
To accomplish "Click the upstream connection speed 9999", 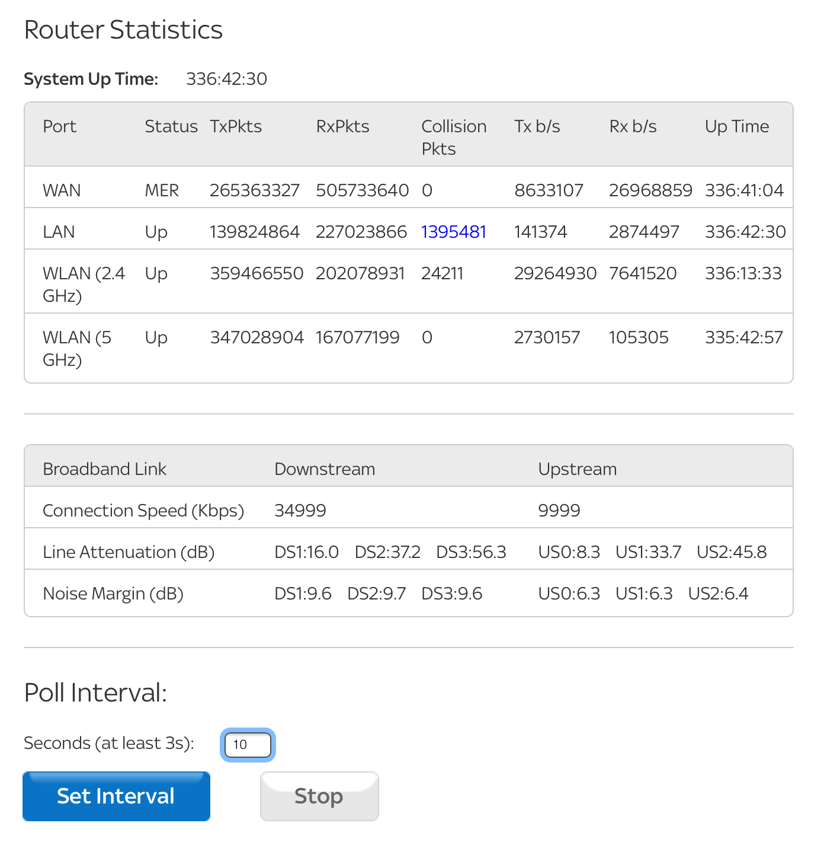I will click(559, 511).
